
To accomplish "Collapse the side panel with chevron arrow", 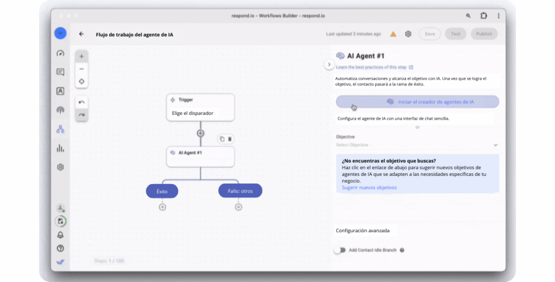I will (x=328, y=64).
